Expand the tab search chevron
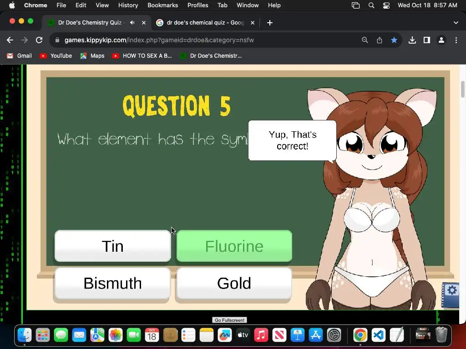Screen dimensions: 466x349 tap(456, 23)
